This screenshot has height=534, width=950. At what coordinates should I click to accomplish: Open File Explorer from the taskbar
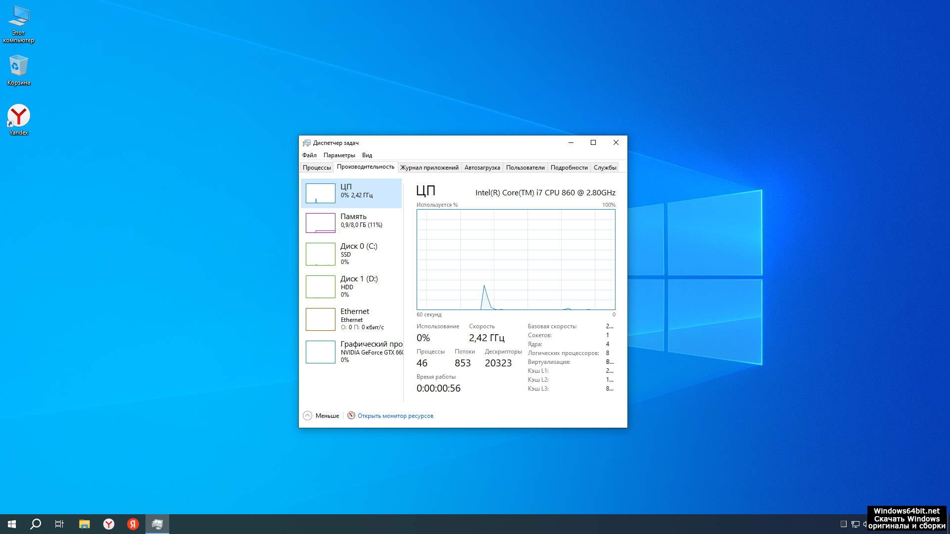pos(84,524)
